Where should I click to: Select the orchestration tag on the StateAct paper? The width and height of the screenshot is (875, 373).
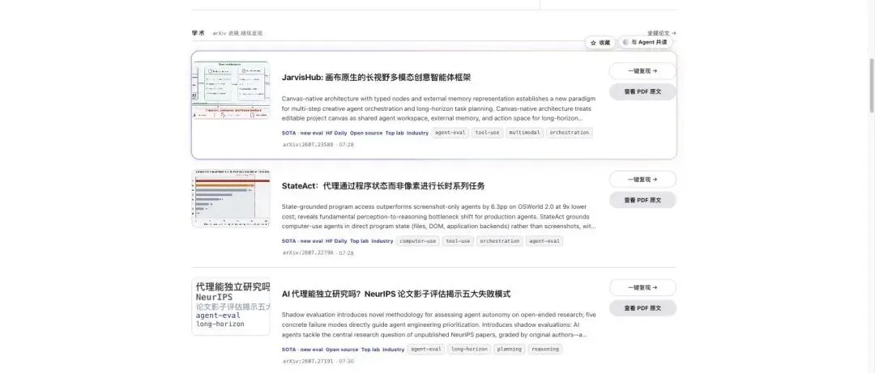500,241
